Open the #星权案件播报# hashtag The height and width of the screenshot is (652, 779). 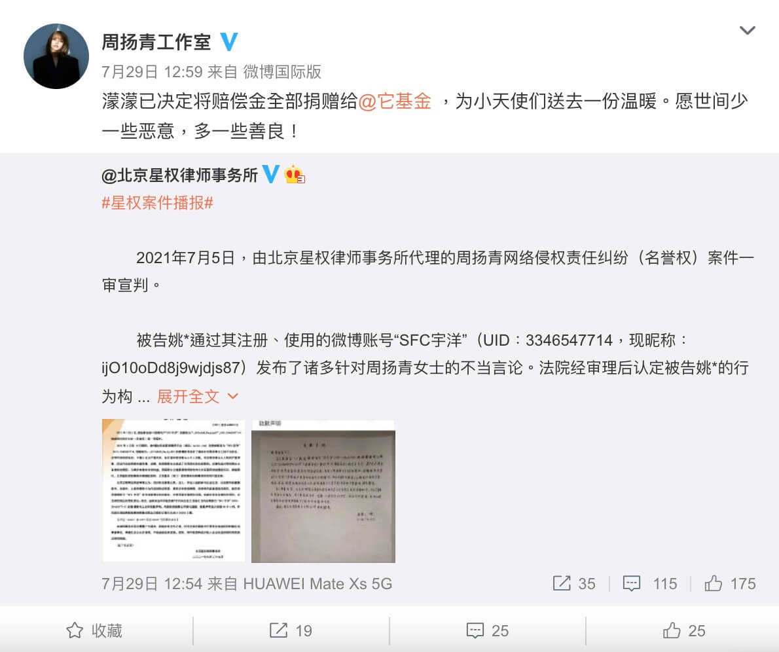pyautogui.click(x=158, y=203)
